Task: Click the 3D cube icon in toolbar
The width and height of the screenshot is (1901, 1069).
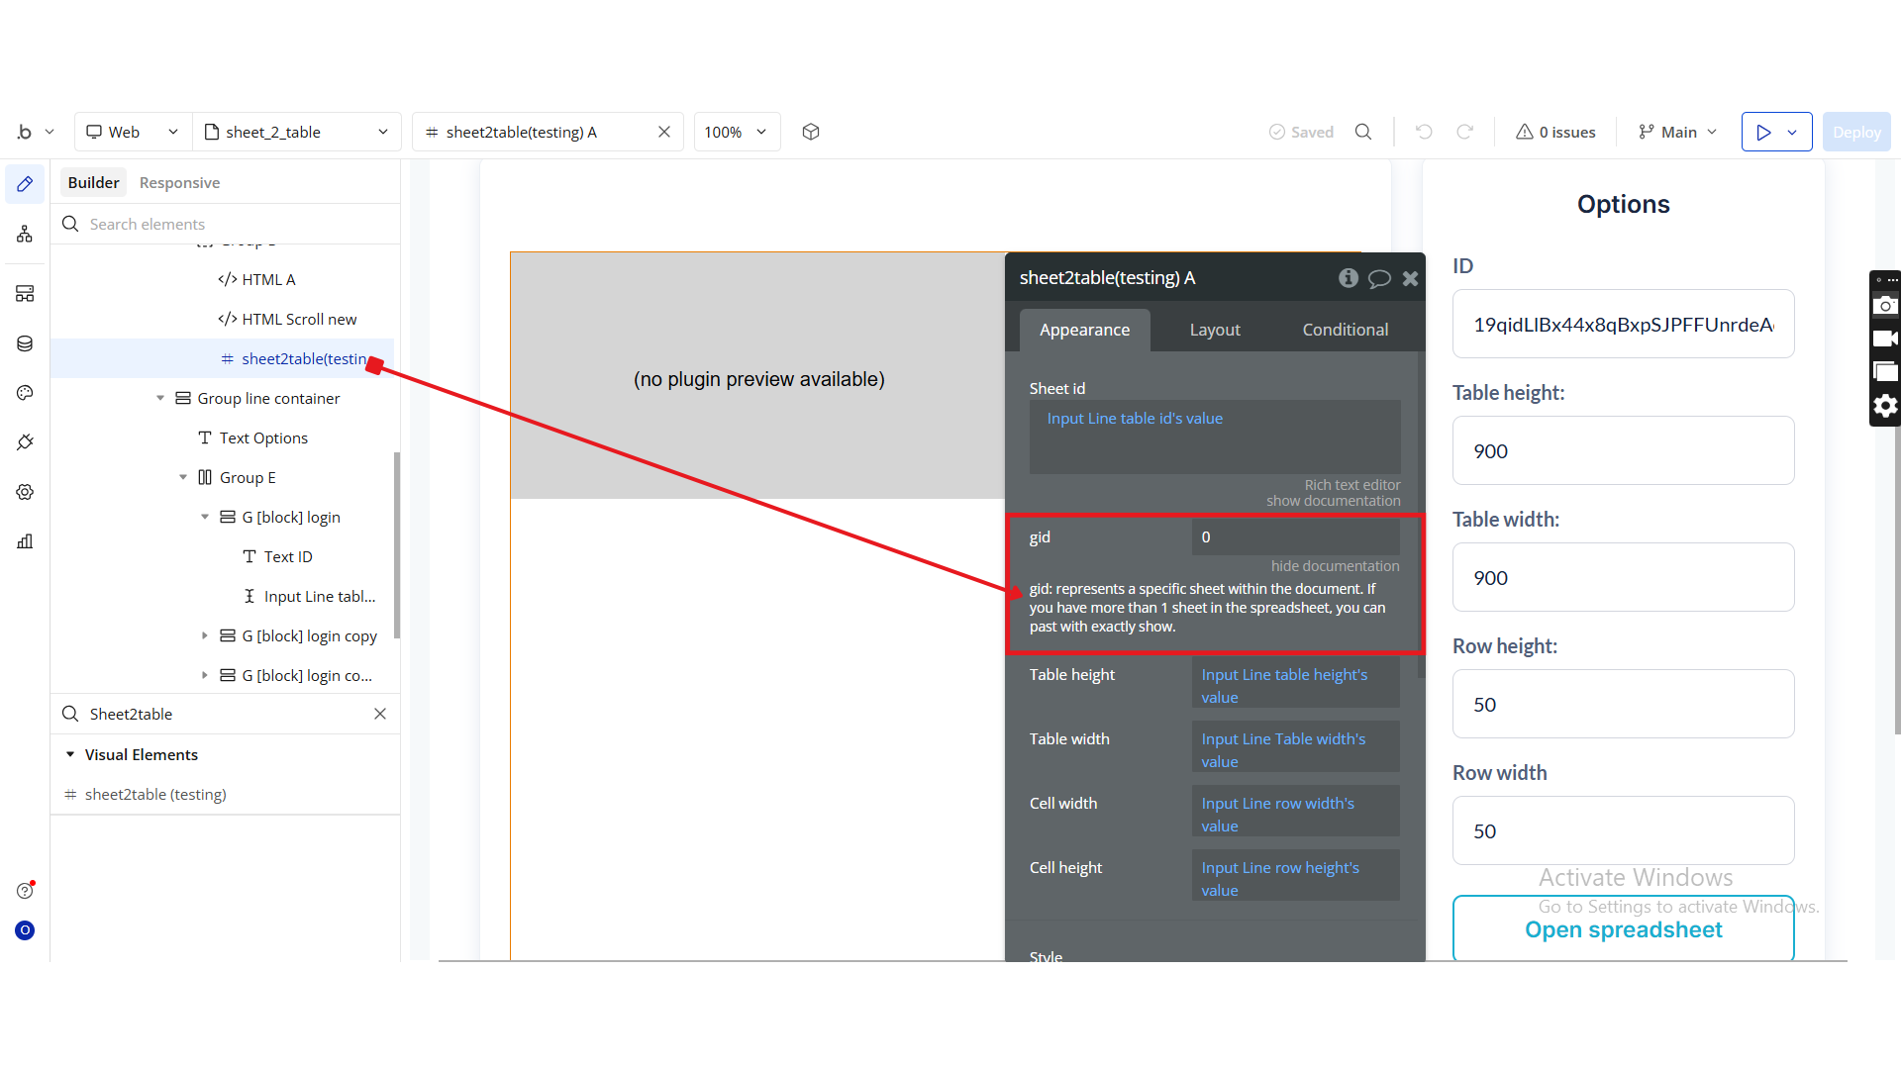Action: (x=811, y=132)
